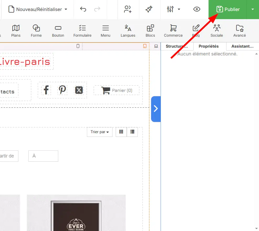Screen dimensions: 259x231
Task: Expand the Publier dropdown arrow
Action: [253, 9]
